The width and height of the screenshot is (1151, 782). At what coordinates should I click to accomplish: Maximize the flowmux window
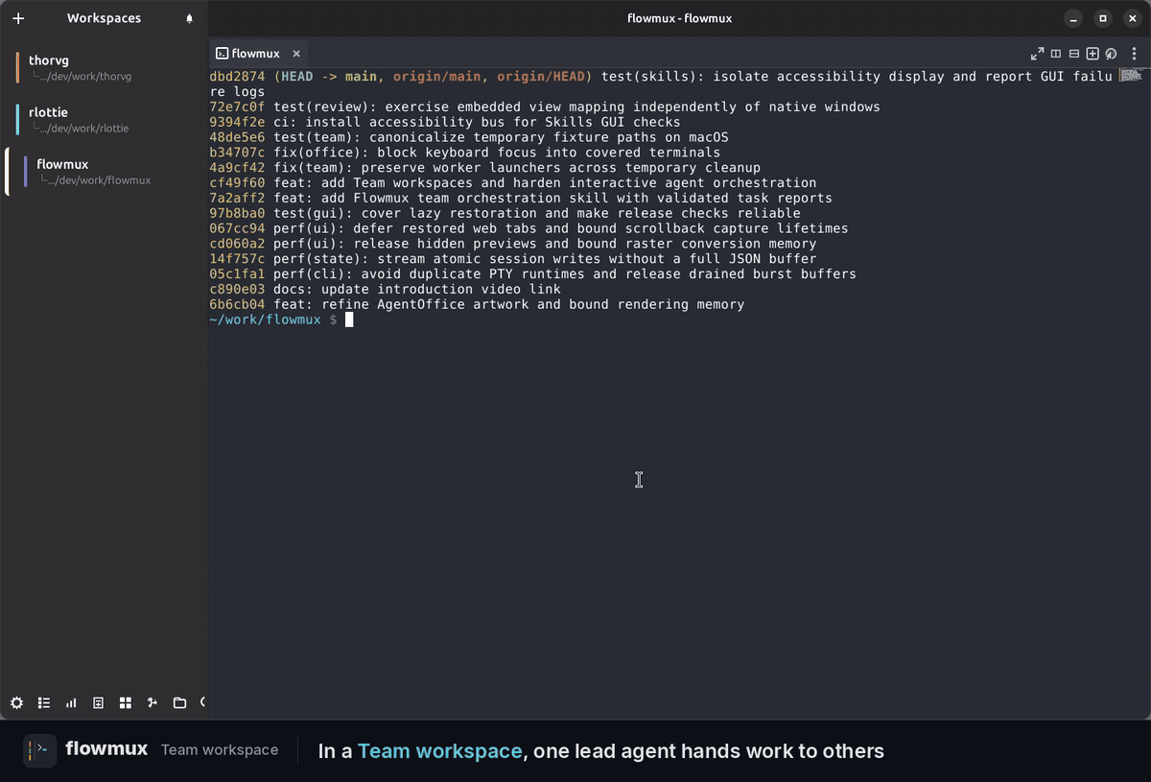pos(1103,18)
